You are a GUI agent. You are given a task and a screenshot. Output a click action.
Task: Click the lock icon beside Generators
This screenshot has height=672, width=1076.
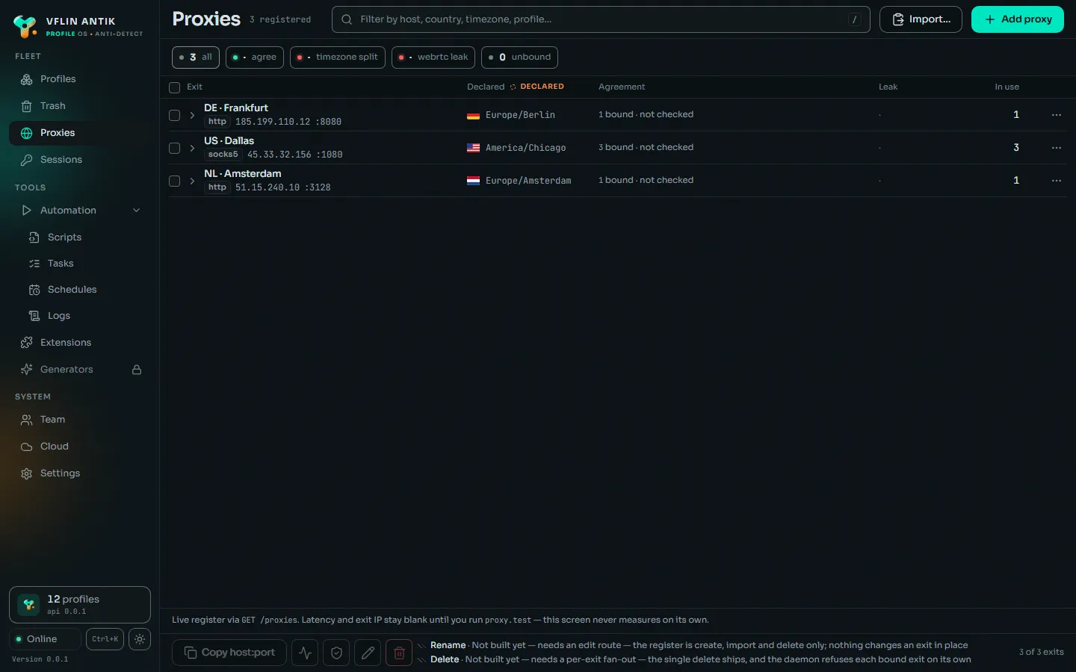coord(137,370)
